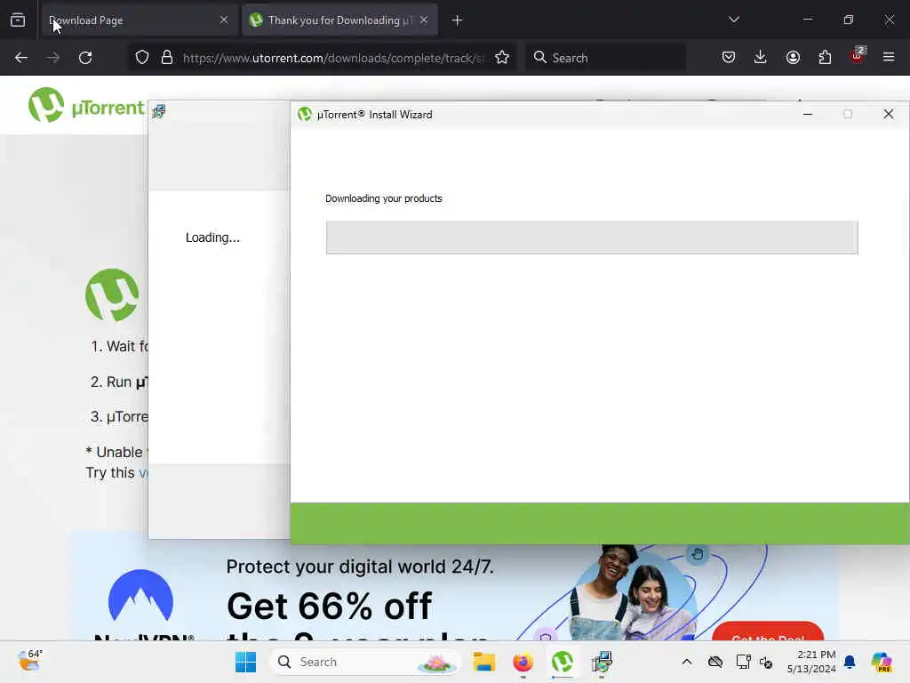
Task: Click the Windows taskbar Search box
Action: tap(365, 662)
